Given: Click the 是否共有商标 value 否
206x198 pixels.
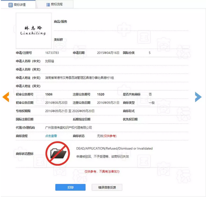Looking at the screenshot, I should pos(150,94).
